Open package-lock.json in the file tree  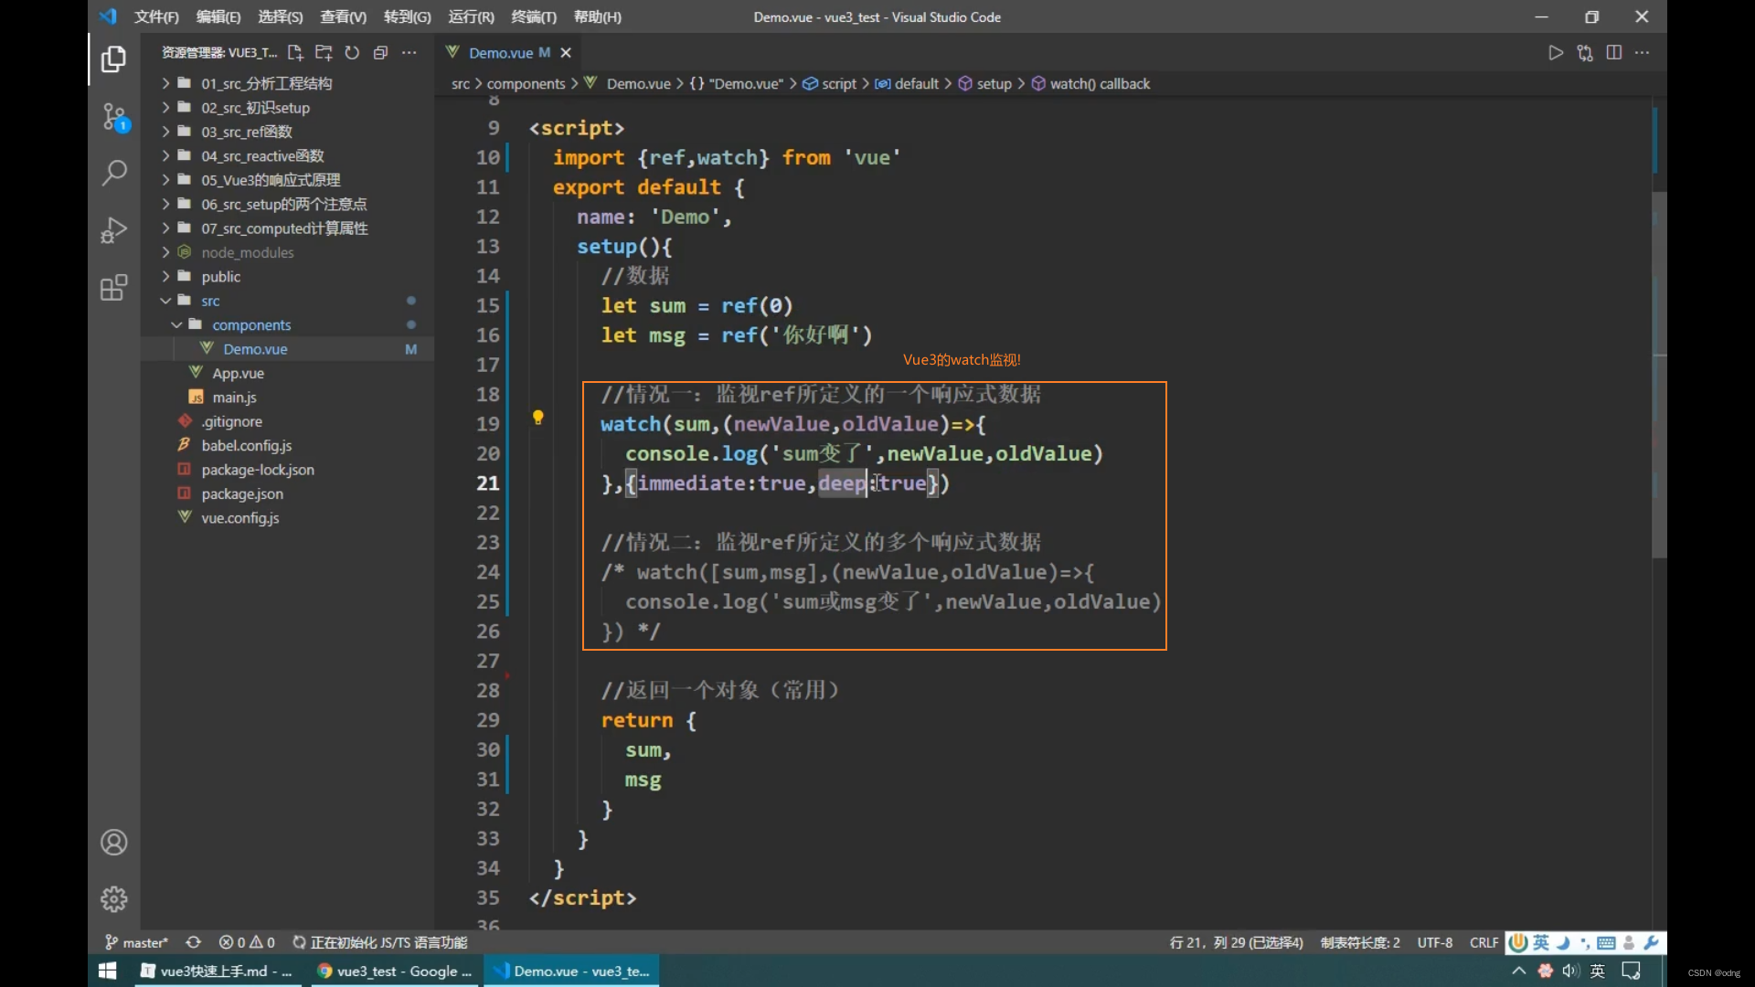coord(287,470)
